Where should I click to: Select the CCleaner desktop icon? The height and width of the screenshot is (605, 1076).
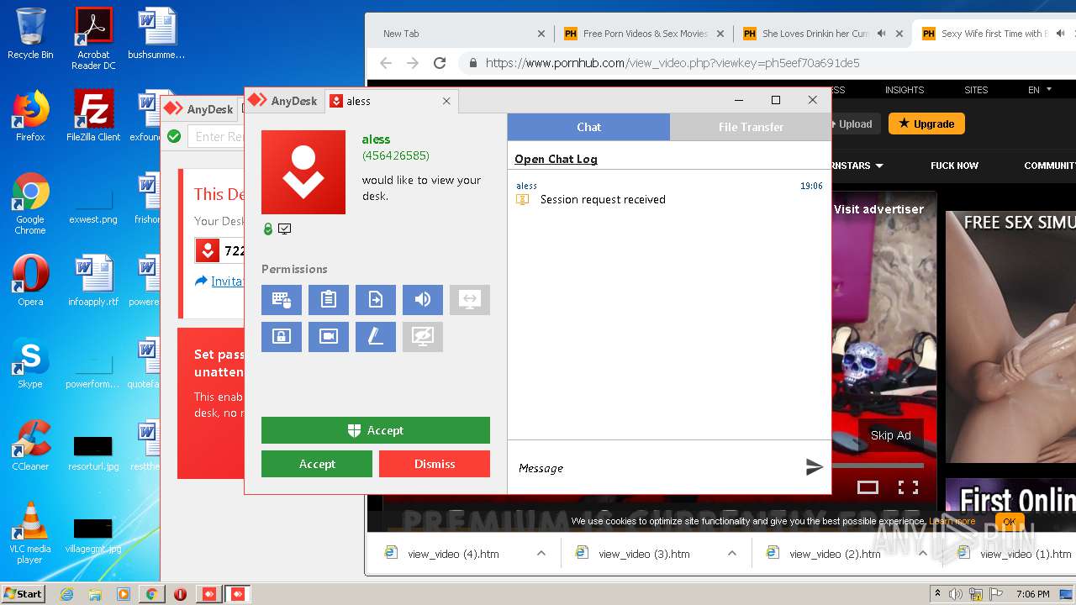tap(30, 445)
